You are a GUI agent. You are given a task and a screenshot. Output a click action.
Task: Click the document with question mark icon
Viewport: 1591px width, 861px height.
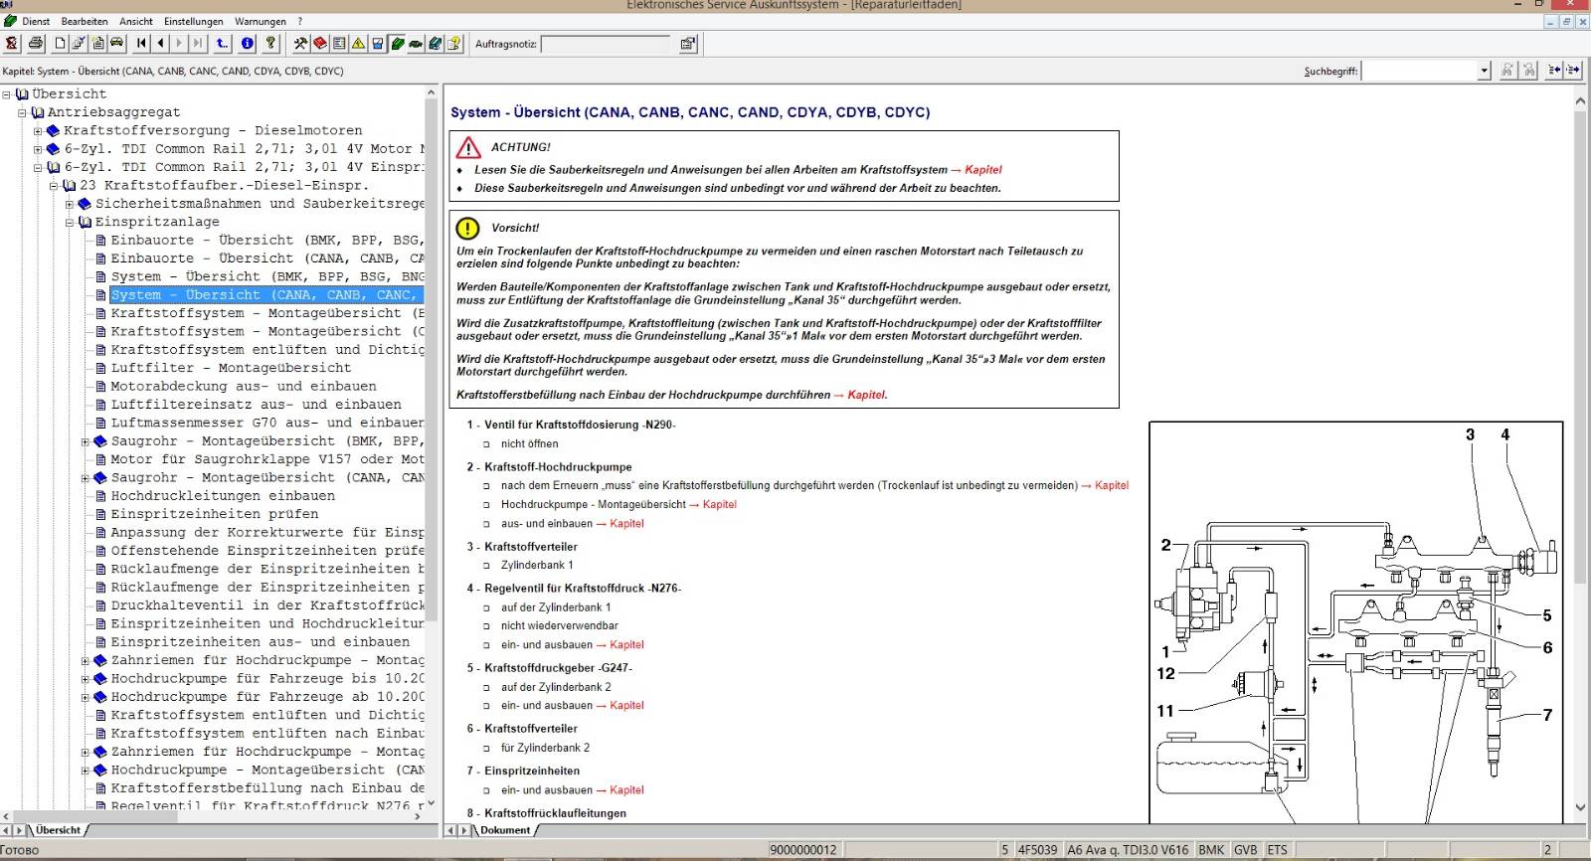click(x=453, y=44)
